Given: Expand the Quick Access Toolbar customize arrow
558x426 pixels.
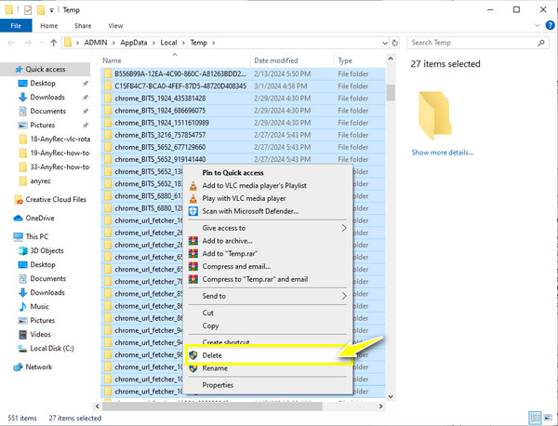Looking at the screenshot, I should click(51, 10).
